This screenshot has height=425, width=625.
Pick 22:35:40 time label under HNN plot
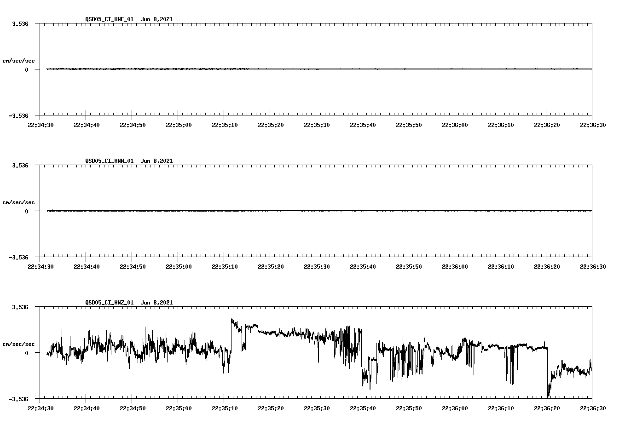(363, 267)
